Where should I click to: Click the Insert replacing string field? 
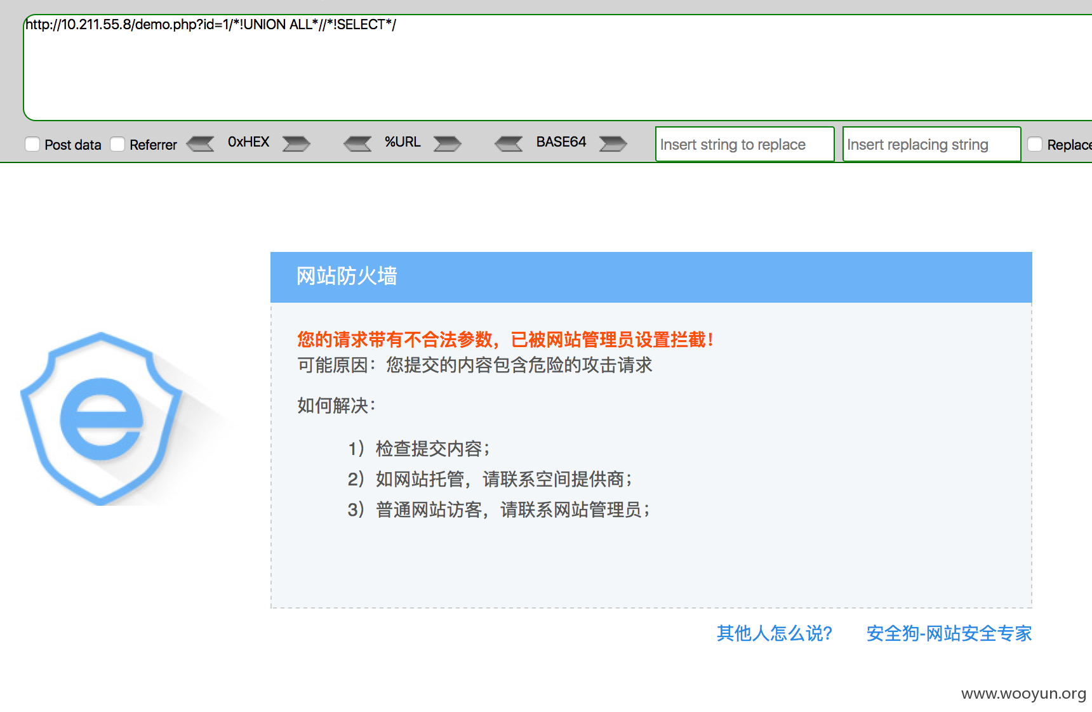pos(932,144)
